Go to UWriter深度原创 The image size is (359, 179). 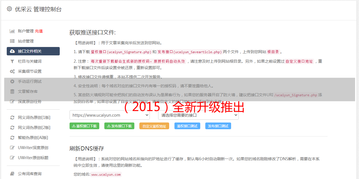click(33, 148)
